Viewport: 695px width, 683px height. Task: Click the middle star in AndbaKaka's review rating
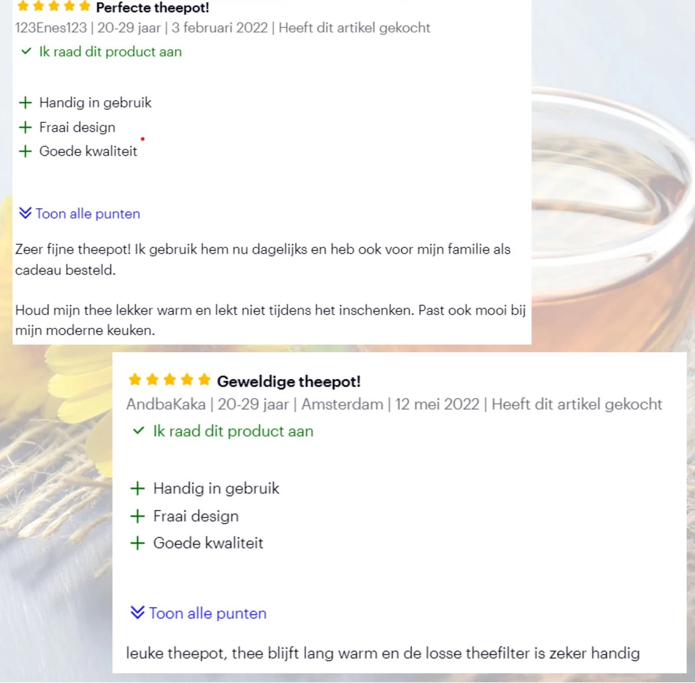(170, 380)
